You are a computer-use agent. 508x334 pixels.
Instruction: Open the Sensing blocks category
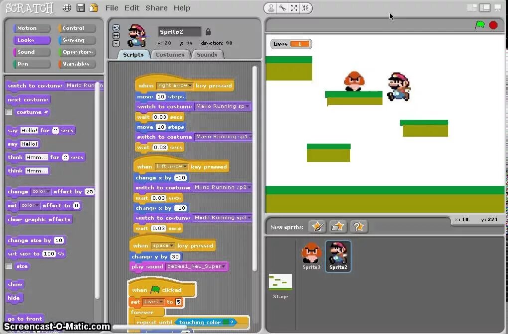click(77, 40)
